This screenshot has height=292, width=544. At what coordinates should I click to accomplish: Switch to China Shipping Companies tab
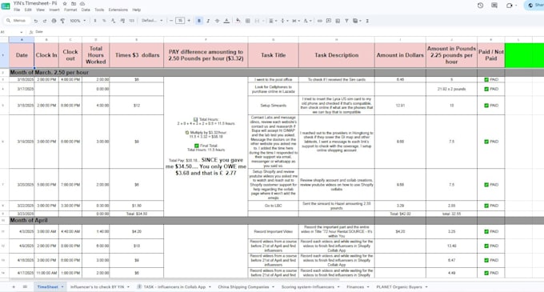click(243, 286)
